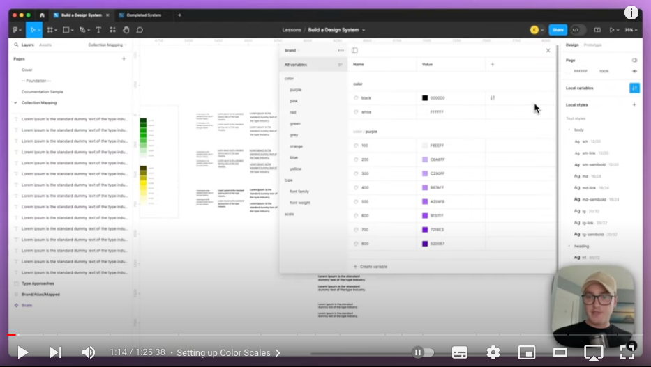Click Create variable button

[x=371, y=267]
